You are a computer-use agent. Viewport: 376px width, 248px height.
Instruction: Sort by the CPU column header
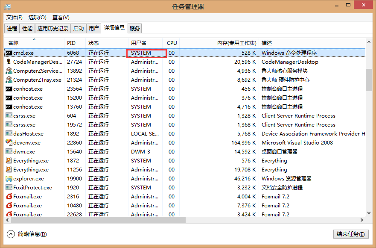coord(171,43)
